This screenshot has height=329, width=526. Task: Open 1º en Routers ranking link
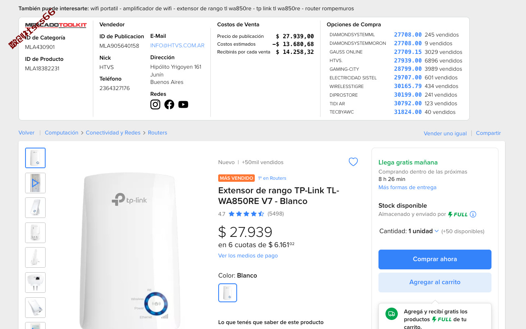(272, 178)
